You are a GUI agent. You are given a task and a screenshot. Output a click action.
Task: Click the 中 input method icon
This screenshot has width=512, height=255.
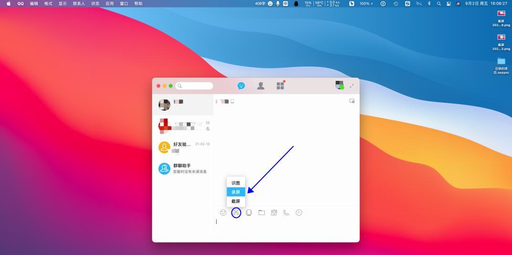coord(286,4)
